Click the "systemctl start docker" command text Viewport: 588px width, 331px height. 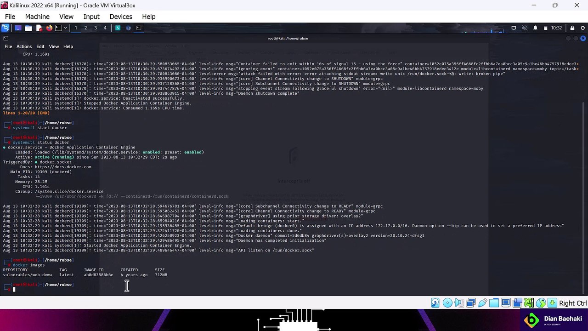pos(40,128)
